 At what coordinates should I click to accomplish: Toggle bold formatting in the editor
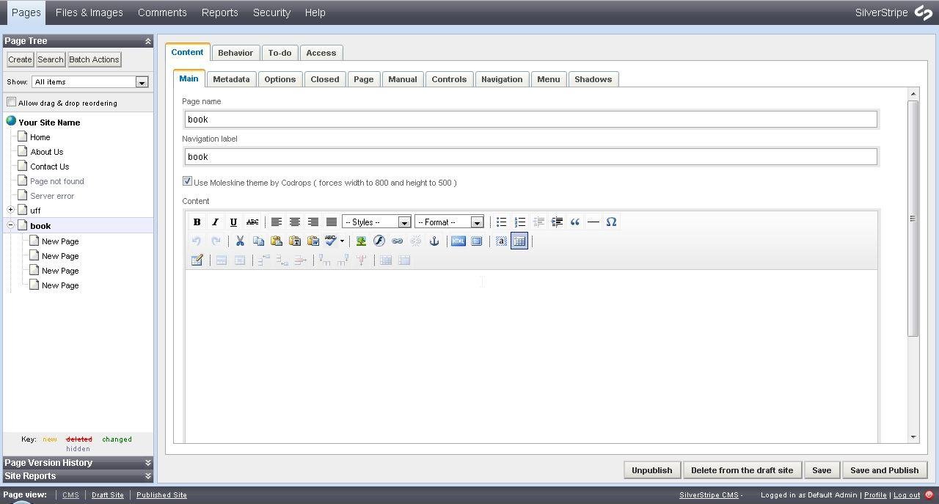pyautogui.click(x=197, y=222)
